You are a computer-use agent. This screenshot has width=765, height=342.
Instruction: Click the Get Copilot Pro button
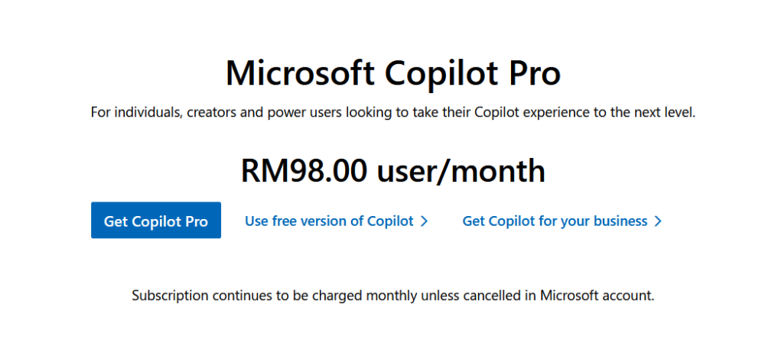tap(156, 221)
